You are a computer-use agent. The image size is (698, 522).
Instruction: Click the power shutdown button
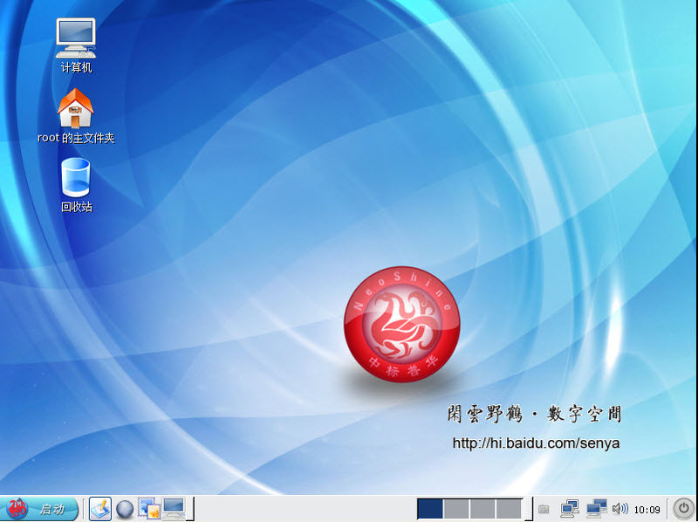(683, 508)
